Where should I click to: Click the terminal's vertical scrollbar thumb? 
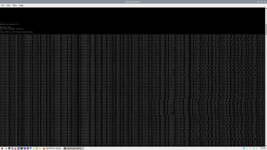point(266,29)
